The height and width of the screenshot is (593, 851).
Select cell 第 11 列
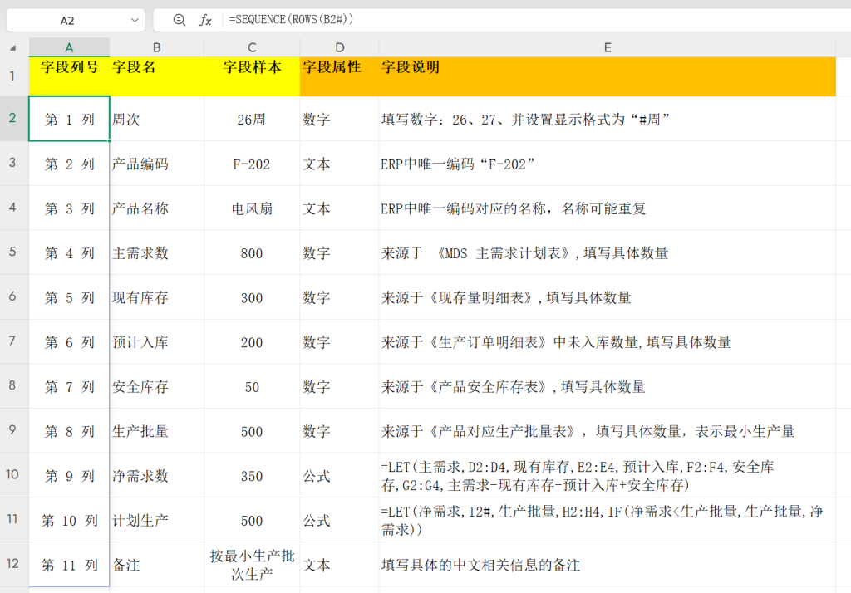[x=70, y=565]
